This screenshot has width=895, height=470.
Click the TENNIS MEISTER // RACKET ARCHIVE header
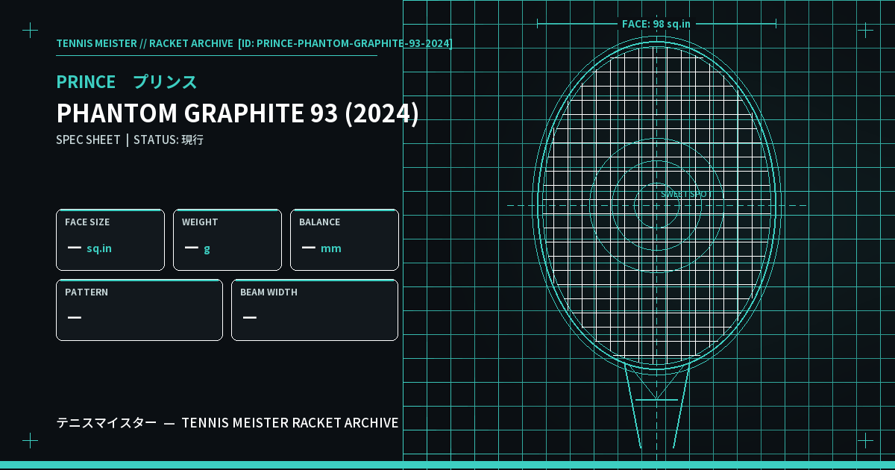(145, 43)
